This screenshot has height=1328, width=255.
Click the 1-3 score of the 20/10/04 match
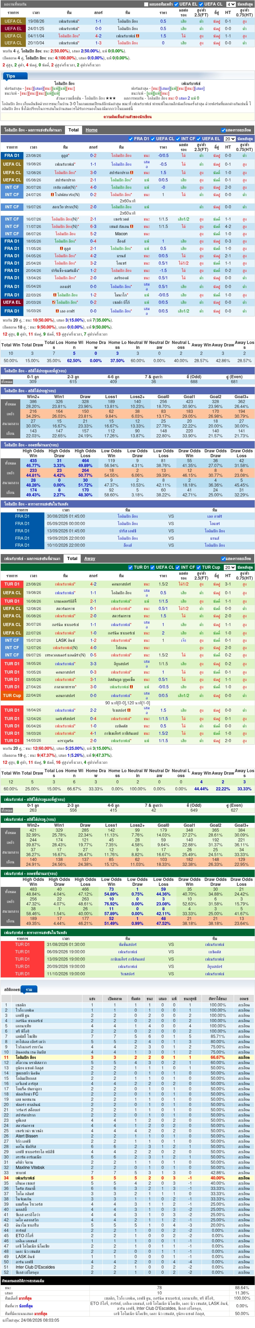(99, 43)
